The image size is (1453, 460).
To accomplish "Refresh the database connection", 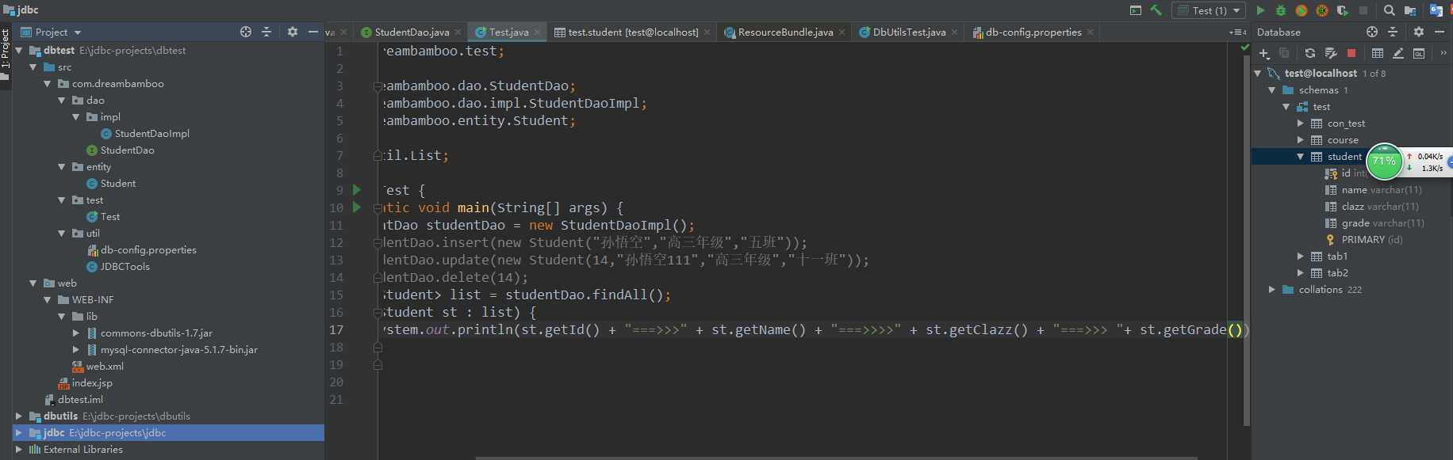I will pyautogui.click(x=1310, y=53).
